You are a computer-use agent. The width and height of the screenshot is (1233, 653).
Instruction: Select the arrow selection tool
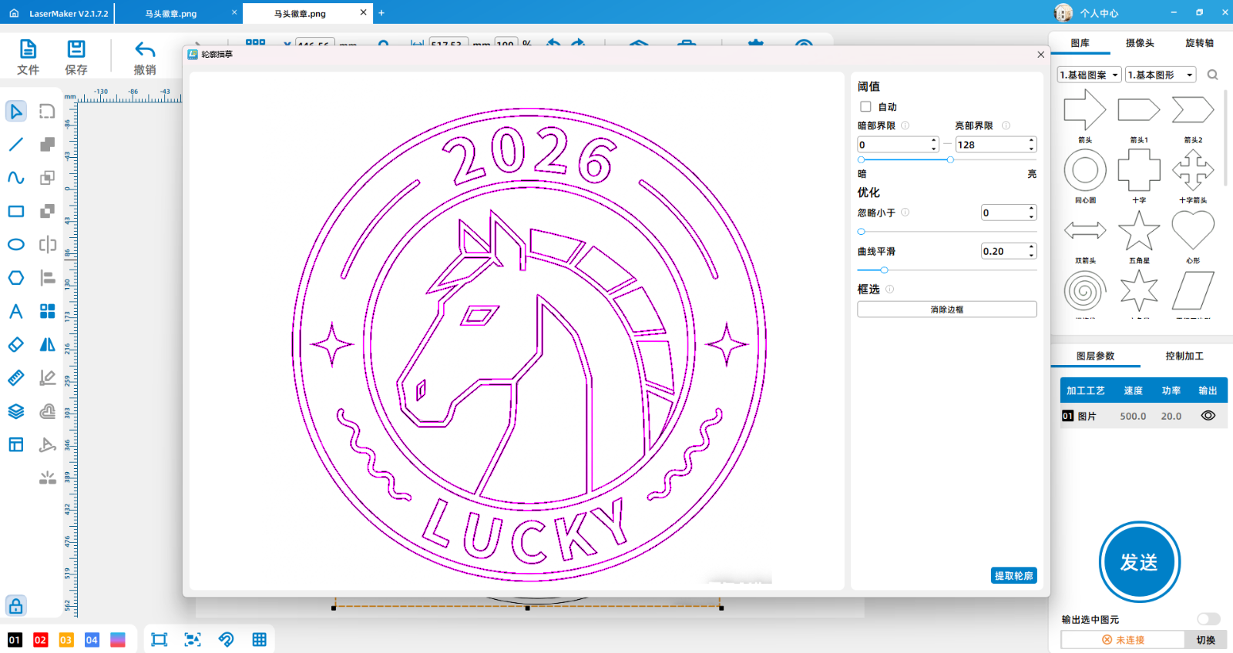point(16,112)
